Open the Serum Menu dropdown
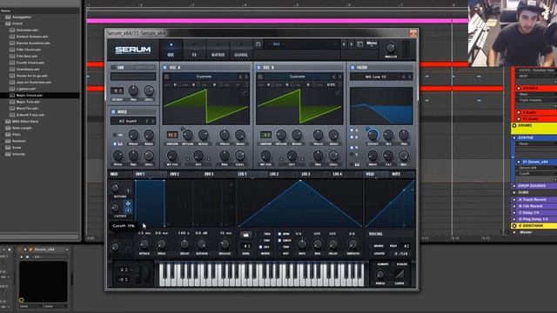 [x=372, y=43]
